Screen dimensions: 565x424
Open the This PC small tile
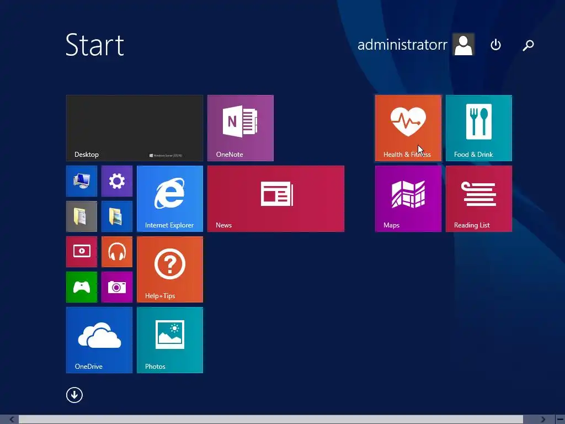[x=82, y=181]
